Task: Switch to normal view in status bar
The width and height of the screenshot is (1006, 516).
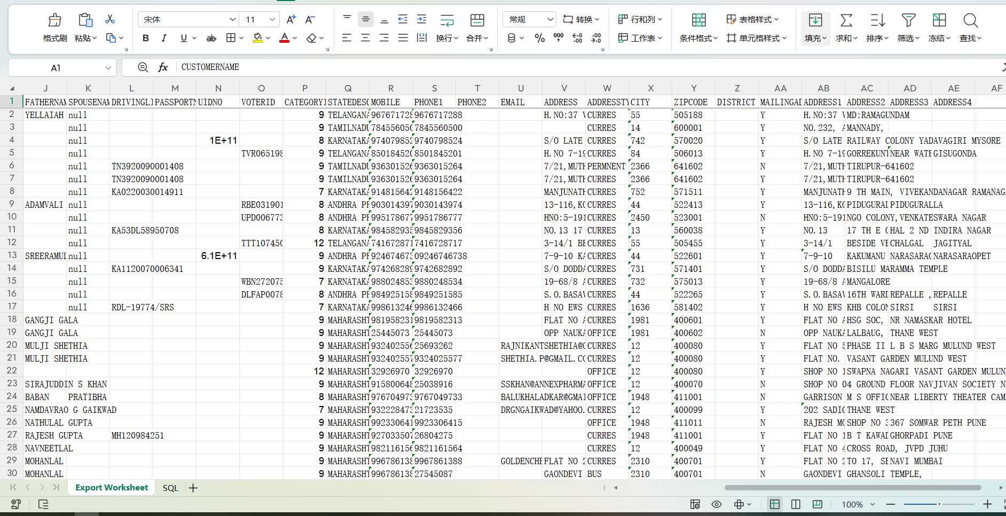Action: click(x=775, y=504)
